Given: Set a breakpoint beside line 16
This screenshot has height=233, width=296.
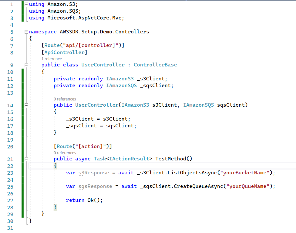Looking at the screenshot, I should click(4, 119).
